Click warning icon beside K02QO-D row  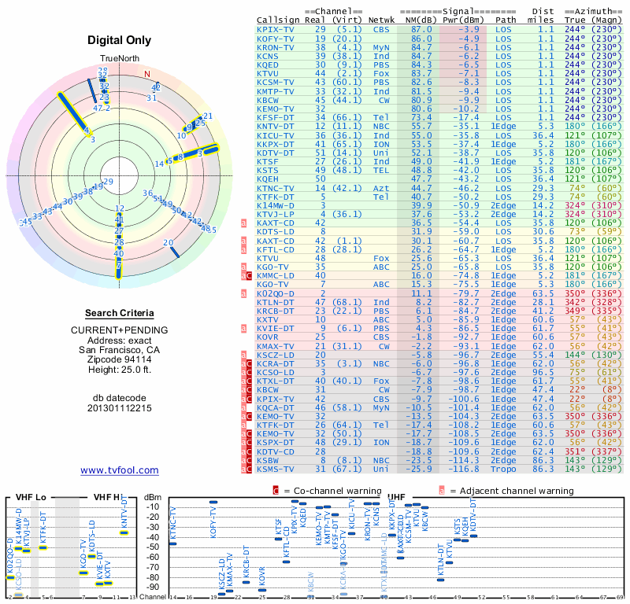coord(243,294)
